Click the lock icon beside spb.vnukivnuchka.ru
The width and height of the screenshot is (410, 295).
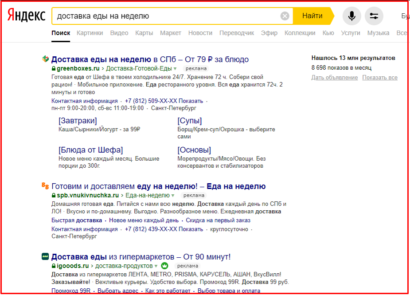click(54, 195)
